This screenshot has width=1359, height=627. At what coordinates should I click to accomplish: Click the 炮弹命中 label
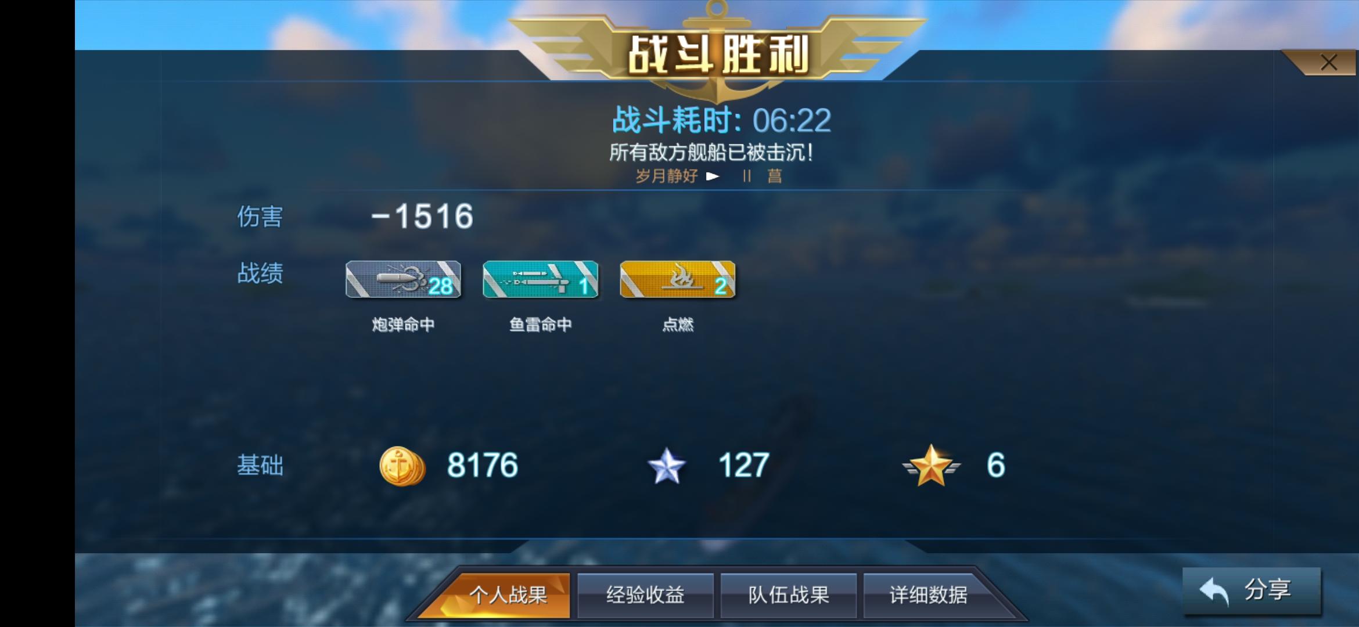pyautogui.click(x=403, y=325)
